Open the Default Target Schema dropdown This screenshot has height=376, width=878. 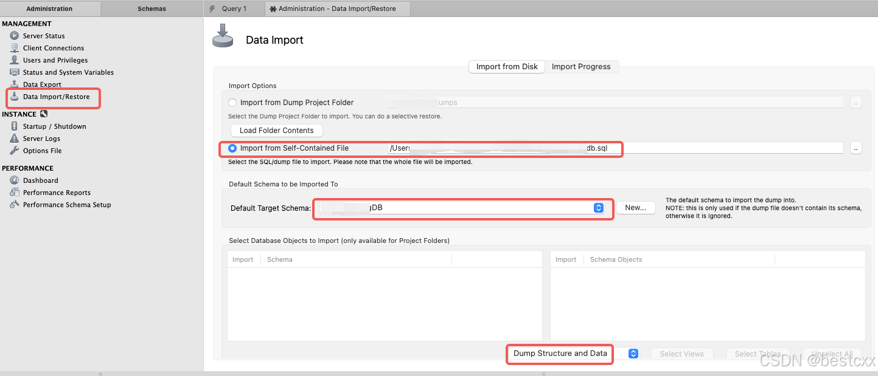pyautogui.click(x=462, y=208)
